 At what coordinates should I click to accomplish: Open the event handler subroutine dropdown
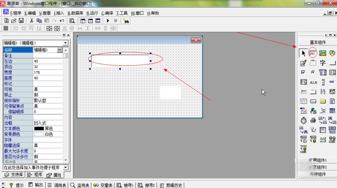[65, 167]
